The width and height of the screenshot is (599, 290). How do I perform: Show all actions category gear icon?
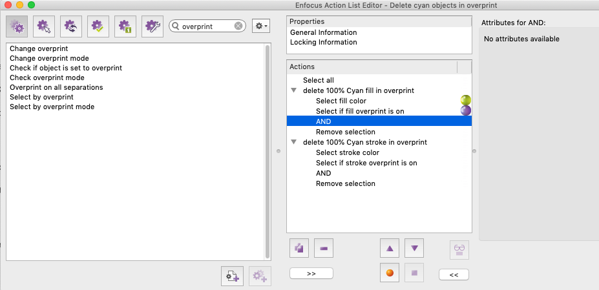pyautogui.click(x=17, y=26)
